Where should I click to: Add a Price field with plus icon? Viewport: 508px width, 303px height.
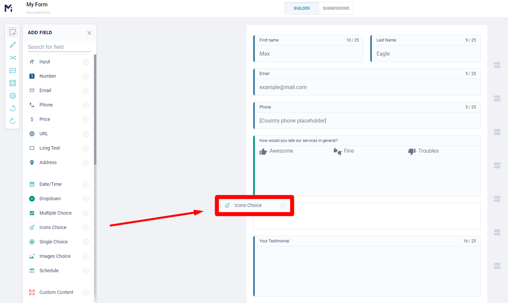point(86,120)
